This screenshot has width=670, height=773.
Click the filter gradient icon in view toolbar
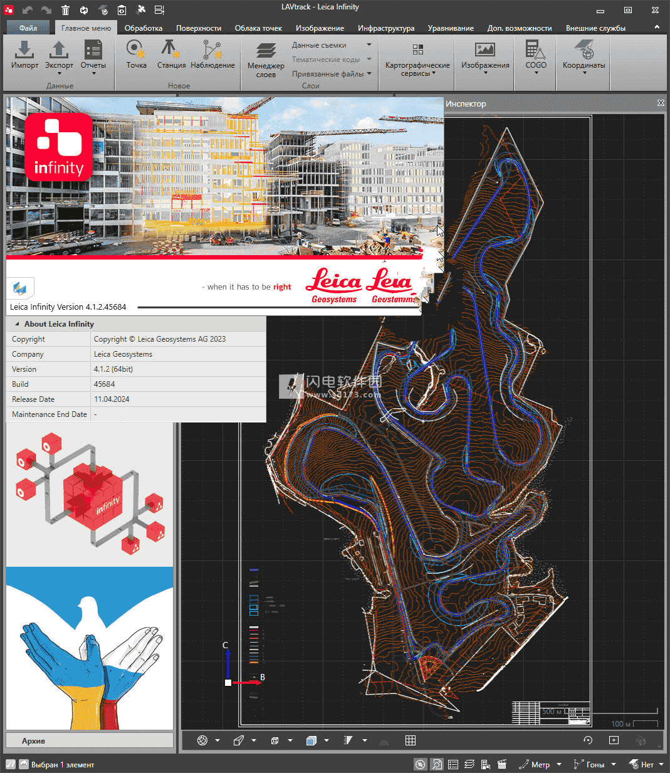[348, 740]
